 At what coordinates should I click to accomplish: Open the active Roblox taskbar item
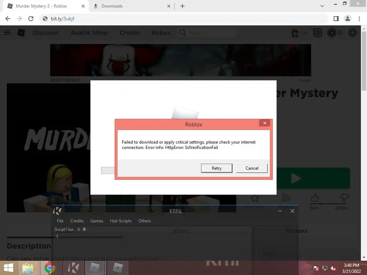point(95,268)
